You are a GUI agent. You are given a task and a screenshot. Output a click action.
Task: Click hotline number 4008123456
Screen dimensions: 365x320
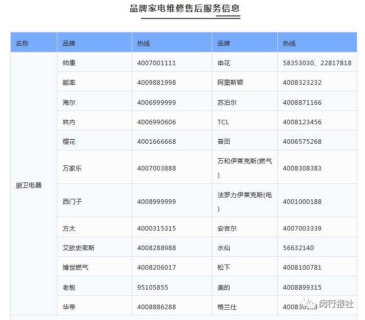coord(302,122)
